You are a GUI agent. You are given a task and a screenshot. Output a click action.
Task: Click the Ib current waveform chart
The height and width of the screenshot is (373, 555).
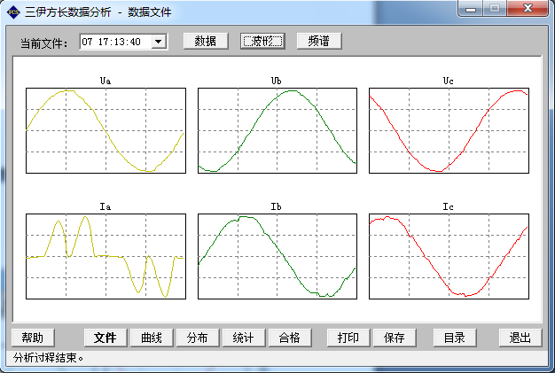[x=277, y=256]
